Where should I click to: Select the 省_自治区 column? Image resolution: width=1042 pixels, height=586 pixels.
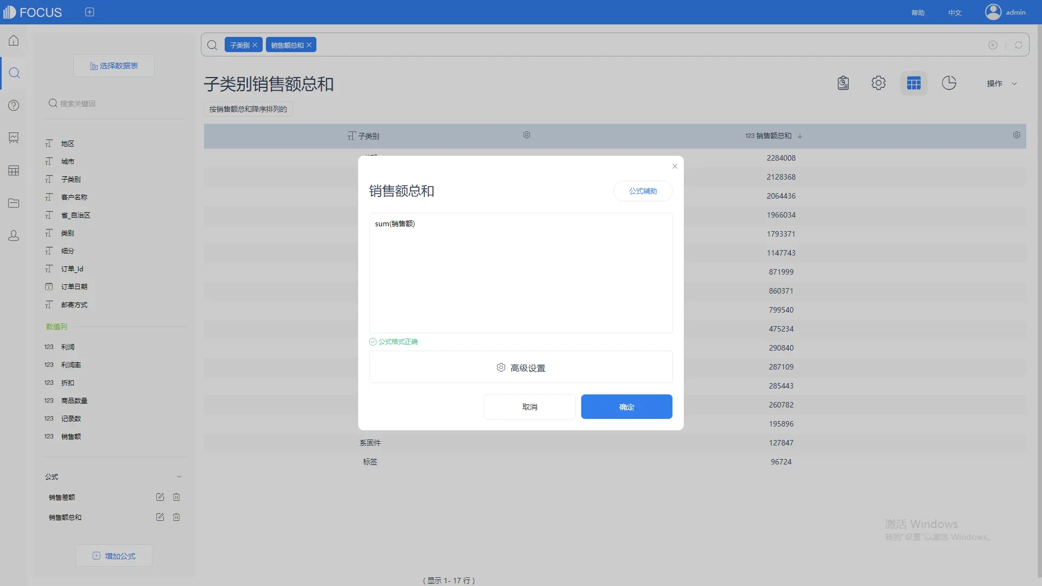75,215
